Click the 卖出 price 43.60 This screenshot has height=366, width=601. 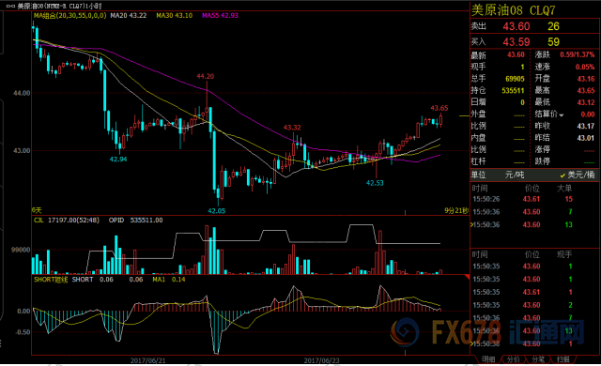coord(516,26)
